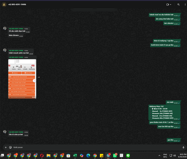The height and width of the screenshot is (159, 187).
Task: Open the attach plus menu
Action: [6, 147]
